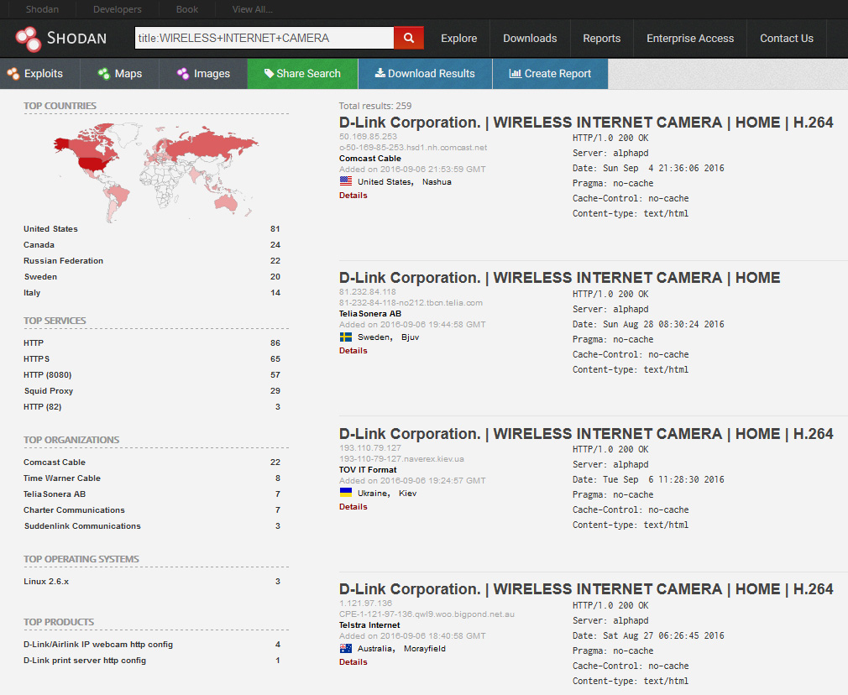Filter by HTTP (8080) service

48,375
